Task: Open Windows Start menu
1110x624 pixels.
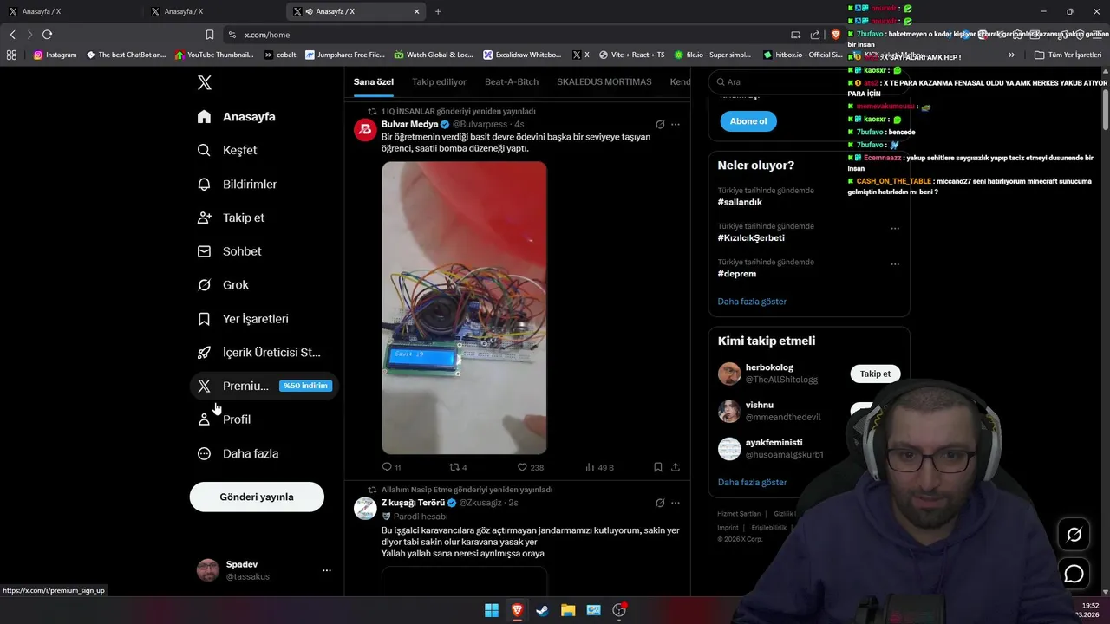Action: pos(492,610)
